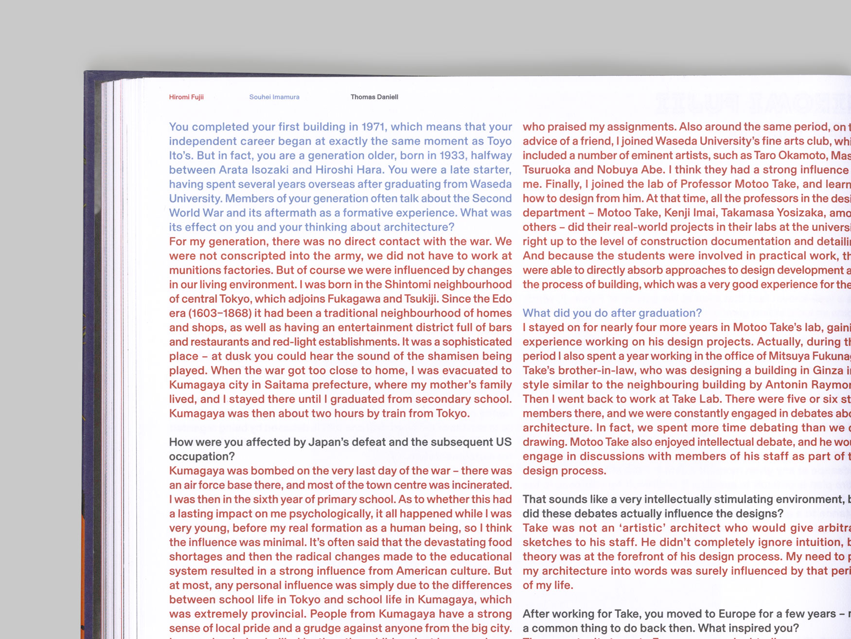
Task: Click the question about Japan's defeat and US occupation
Action: pos(340,449)
